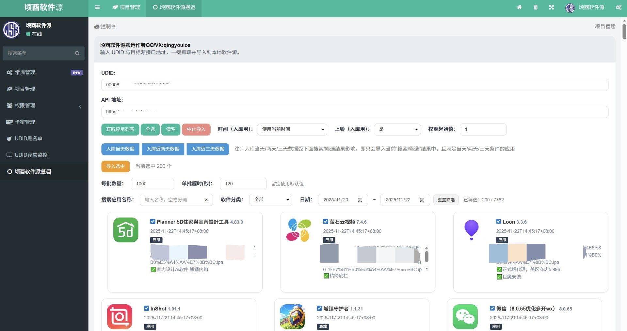
Task: Click the API 地址 input field
Action: pyautogui.click(x=355, y=112)
